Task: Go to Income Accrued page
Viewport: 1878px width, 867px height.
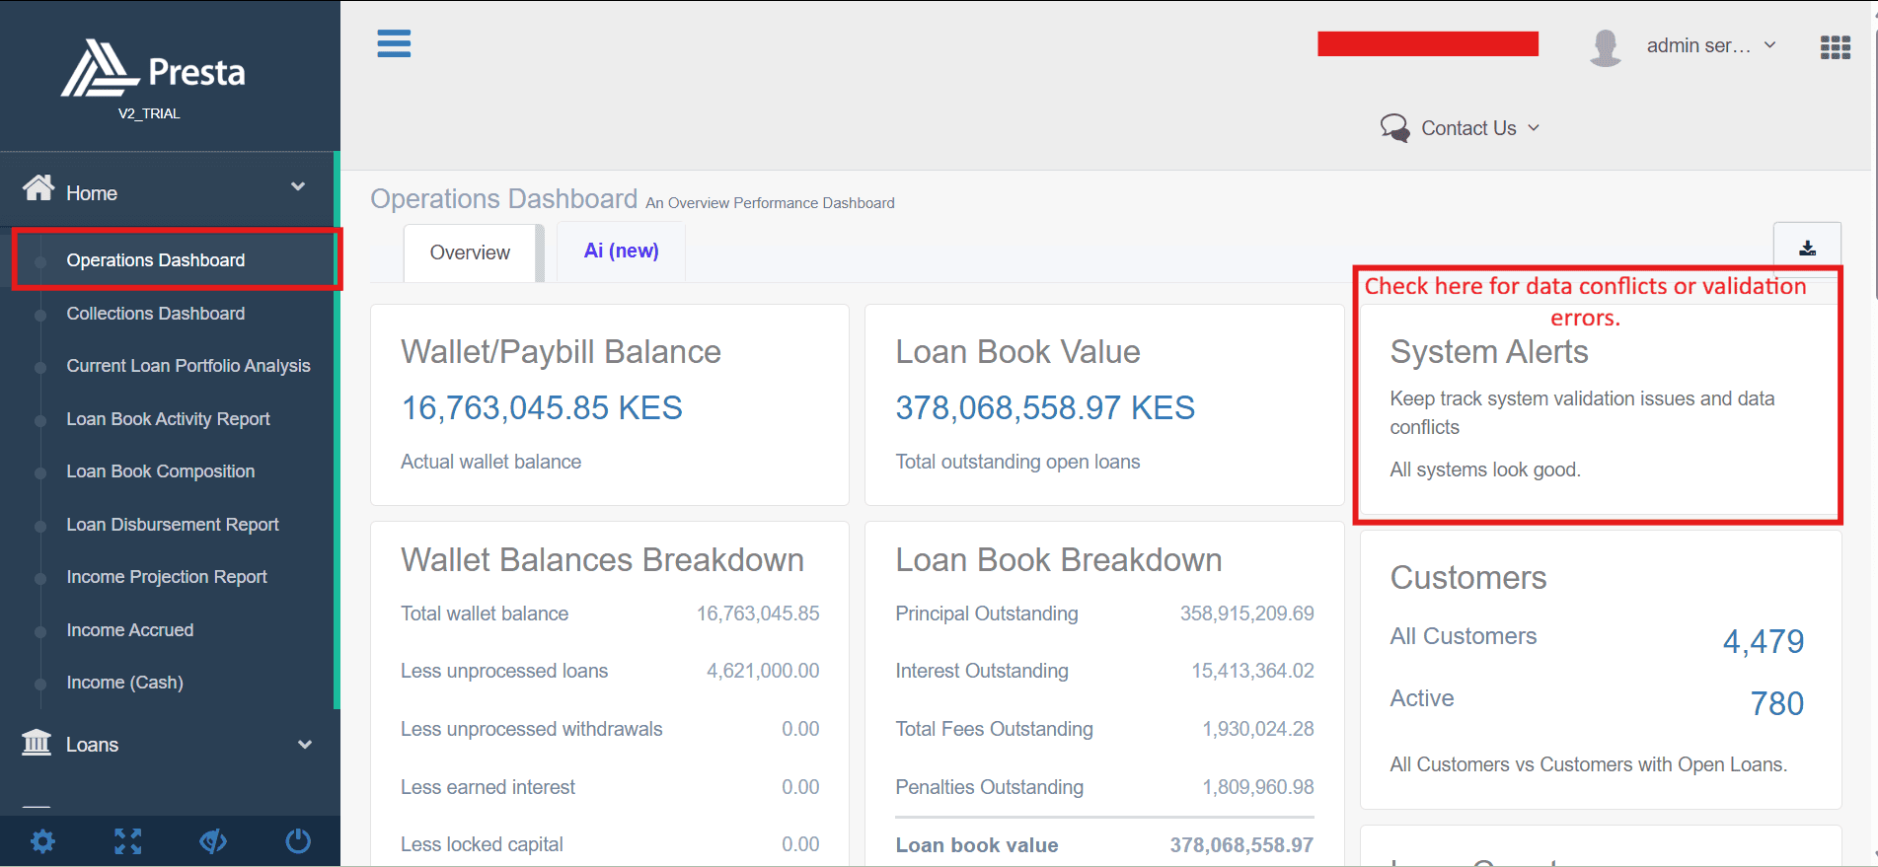Action: pyautogui.click(x=130, y=630)
